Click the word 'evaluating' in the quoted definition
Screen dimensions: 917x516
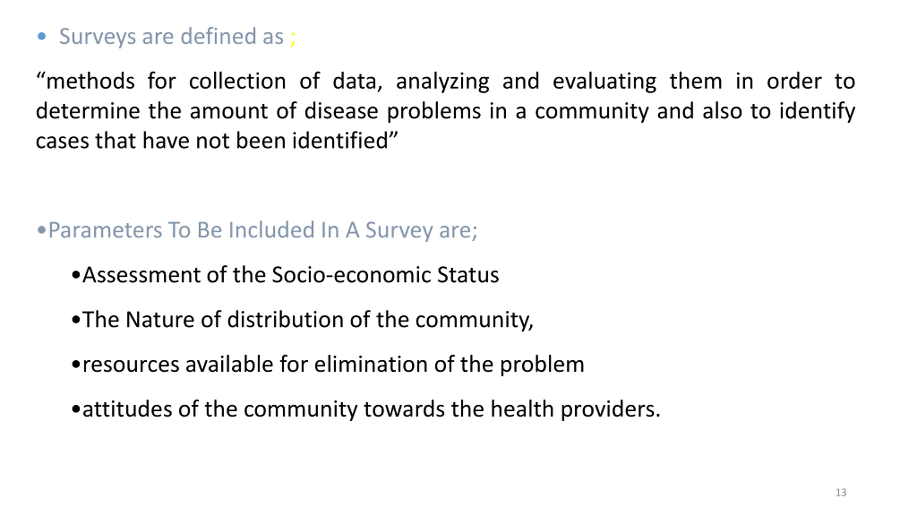point(605,82)
